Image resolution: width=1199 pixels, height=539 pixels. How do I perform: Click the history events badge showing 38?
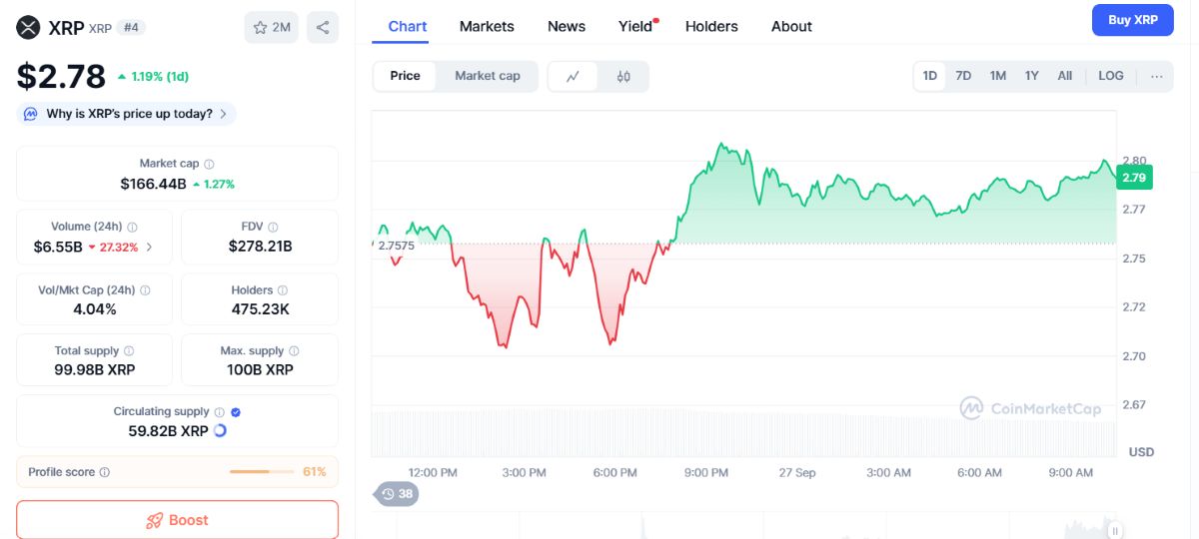click(397, 493)
